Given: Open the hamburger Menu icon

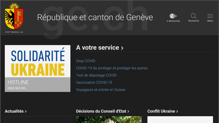Looking at the screenshot, I should click(x=210, y=16).
